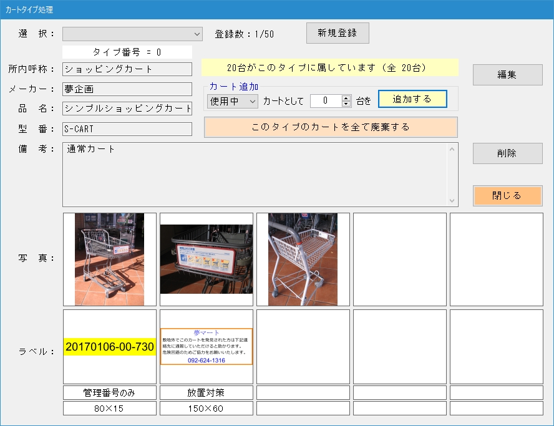Click the 備考 scrollbar up arrow
This screenshot has width=554, height=426.
(452, 149)
